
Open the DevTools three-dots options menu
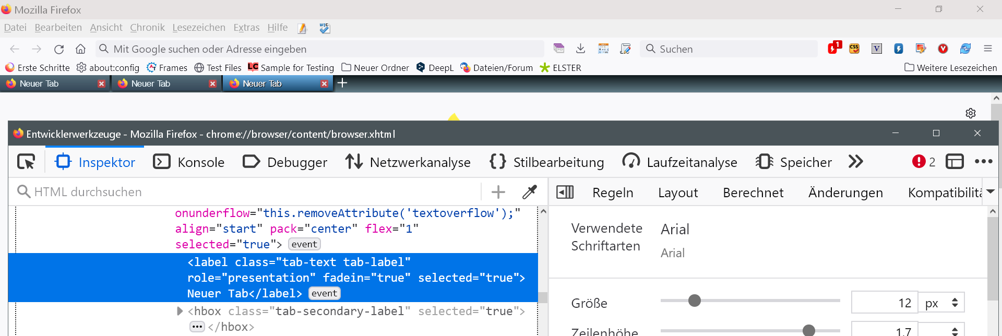pos(983,162)
